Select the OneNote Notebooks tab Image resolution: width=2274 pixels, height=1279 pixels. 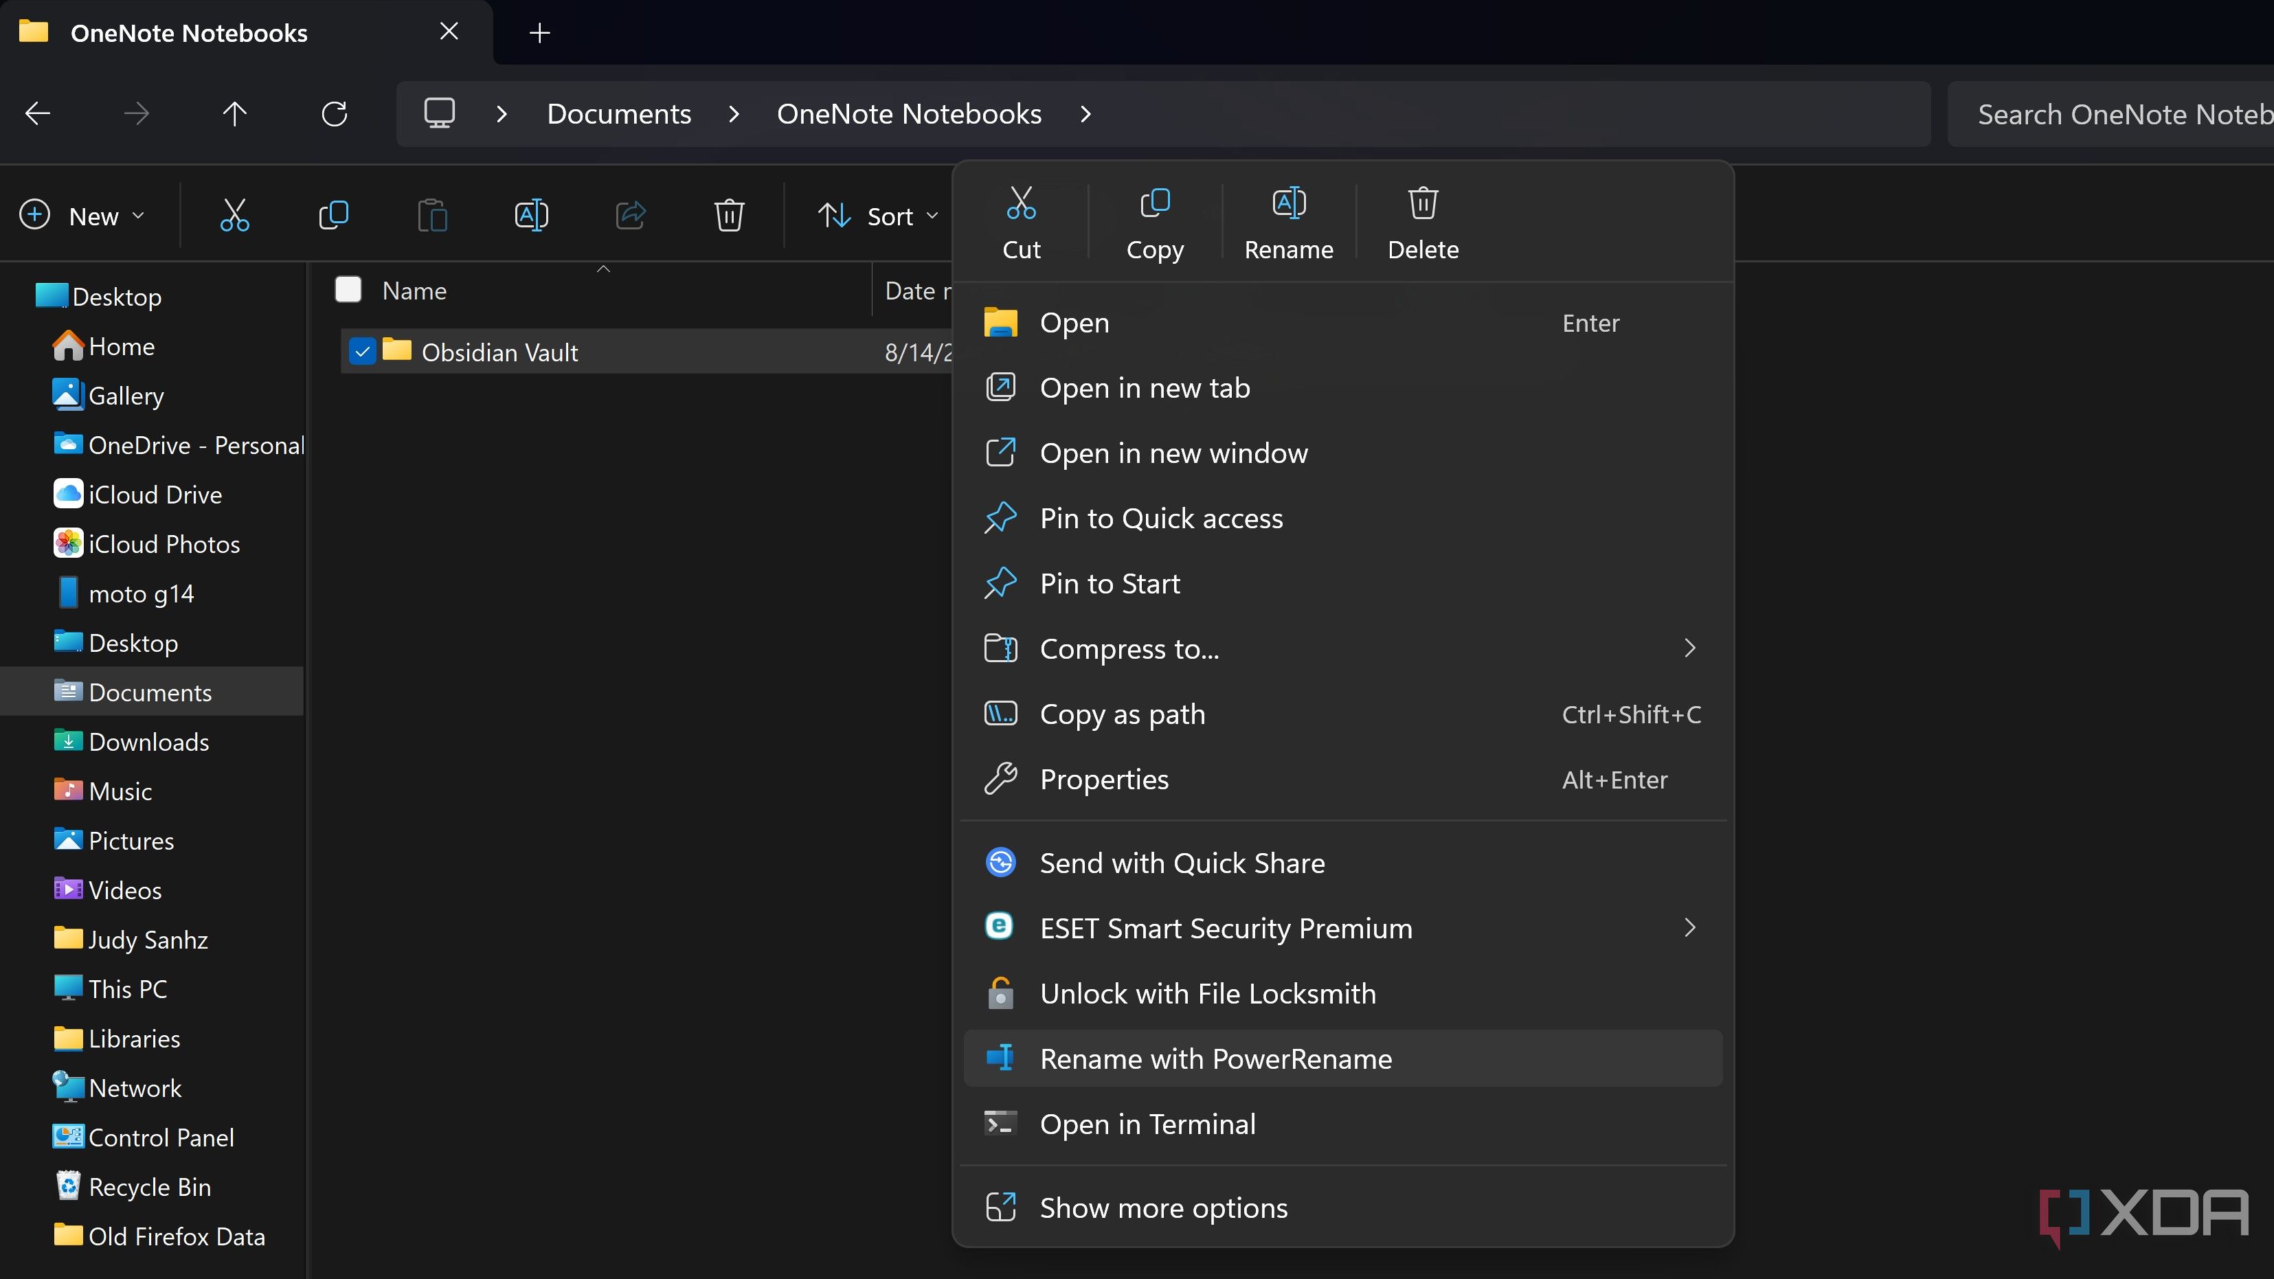(x=245, y=33)
